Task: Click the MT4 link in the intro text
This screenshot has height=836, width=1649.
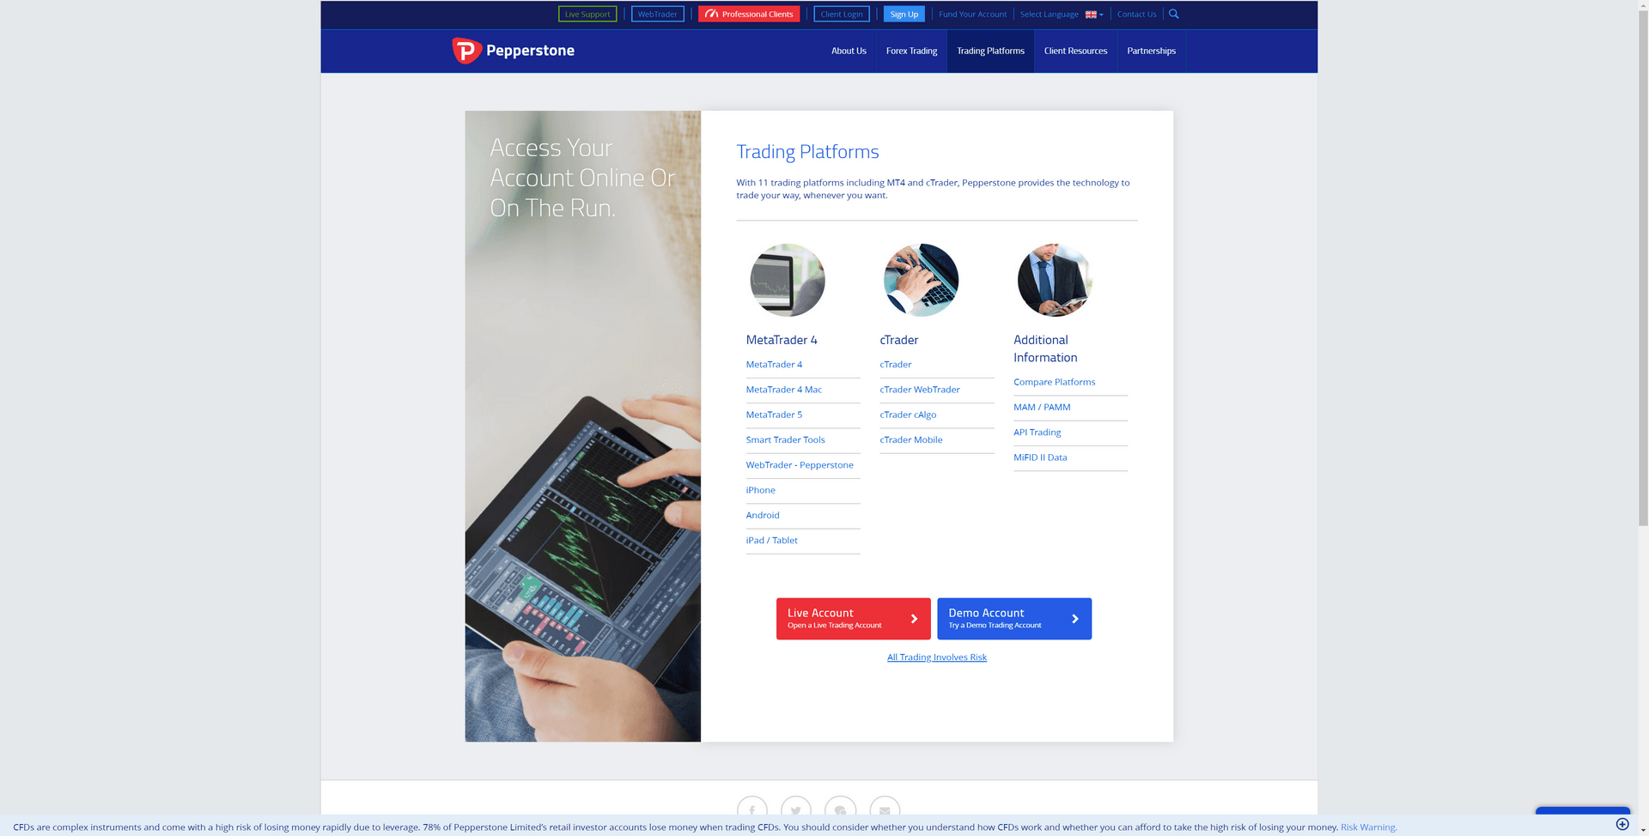Action: click(896, 183)
